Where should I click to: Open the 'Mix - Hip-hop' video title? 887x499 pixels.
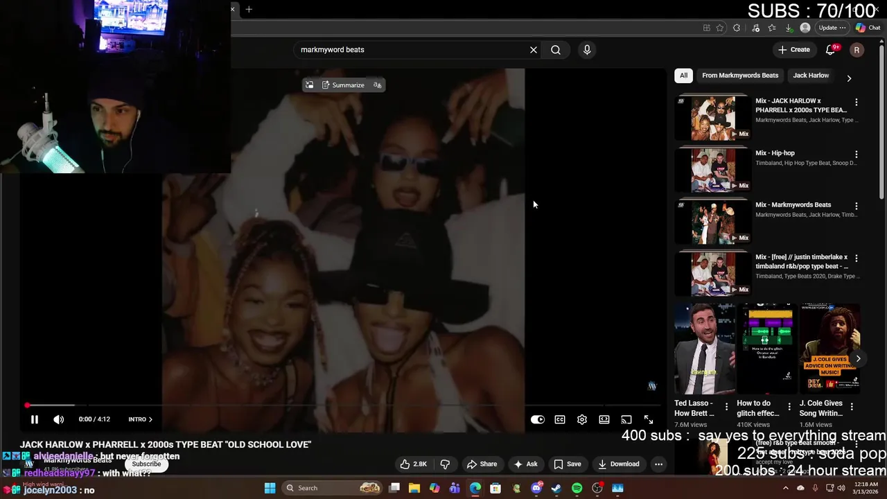pyautogui.click(x=775, y=153)
